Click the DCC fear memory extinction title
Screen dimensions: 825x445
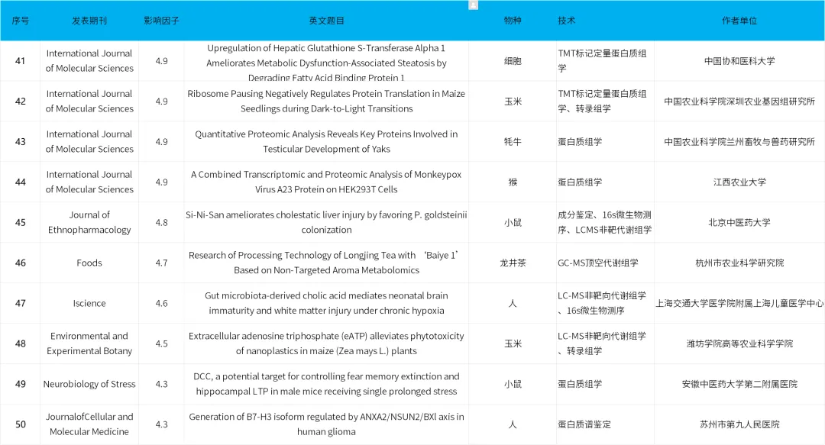[326, 384]
